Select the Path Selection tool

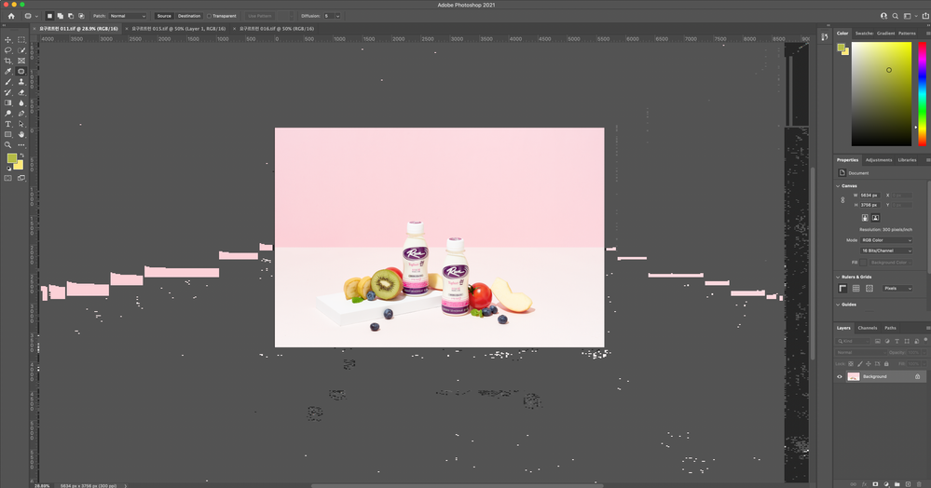point(21,124)
